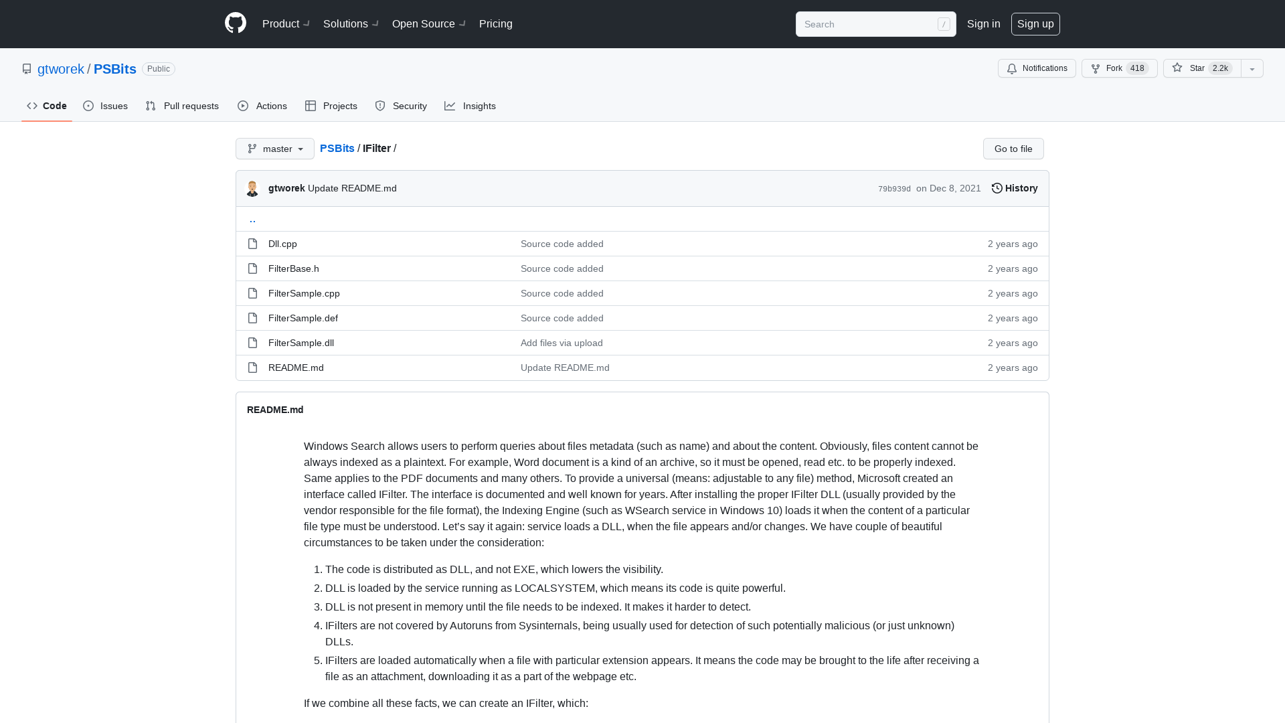Image resolution: width=1285 pixels, height=723 pixels.
Task: Open the Solutions dropdown menu
Action: 351,23
